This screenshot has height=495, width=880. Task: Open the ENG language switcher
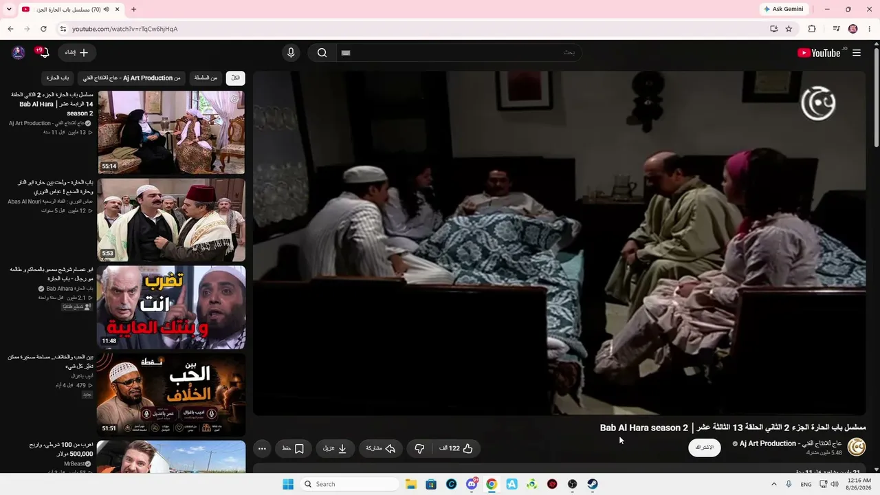pos(806,484)
